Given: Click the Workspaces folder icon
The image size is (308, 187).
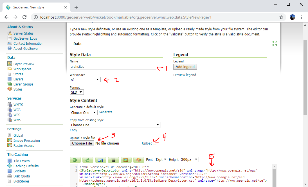Looking at the screenshot, I should pyautogui.click(x=10, y=69).
